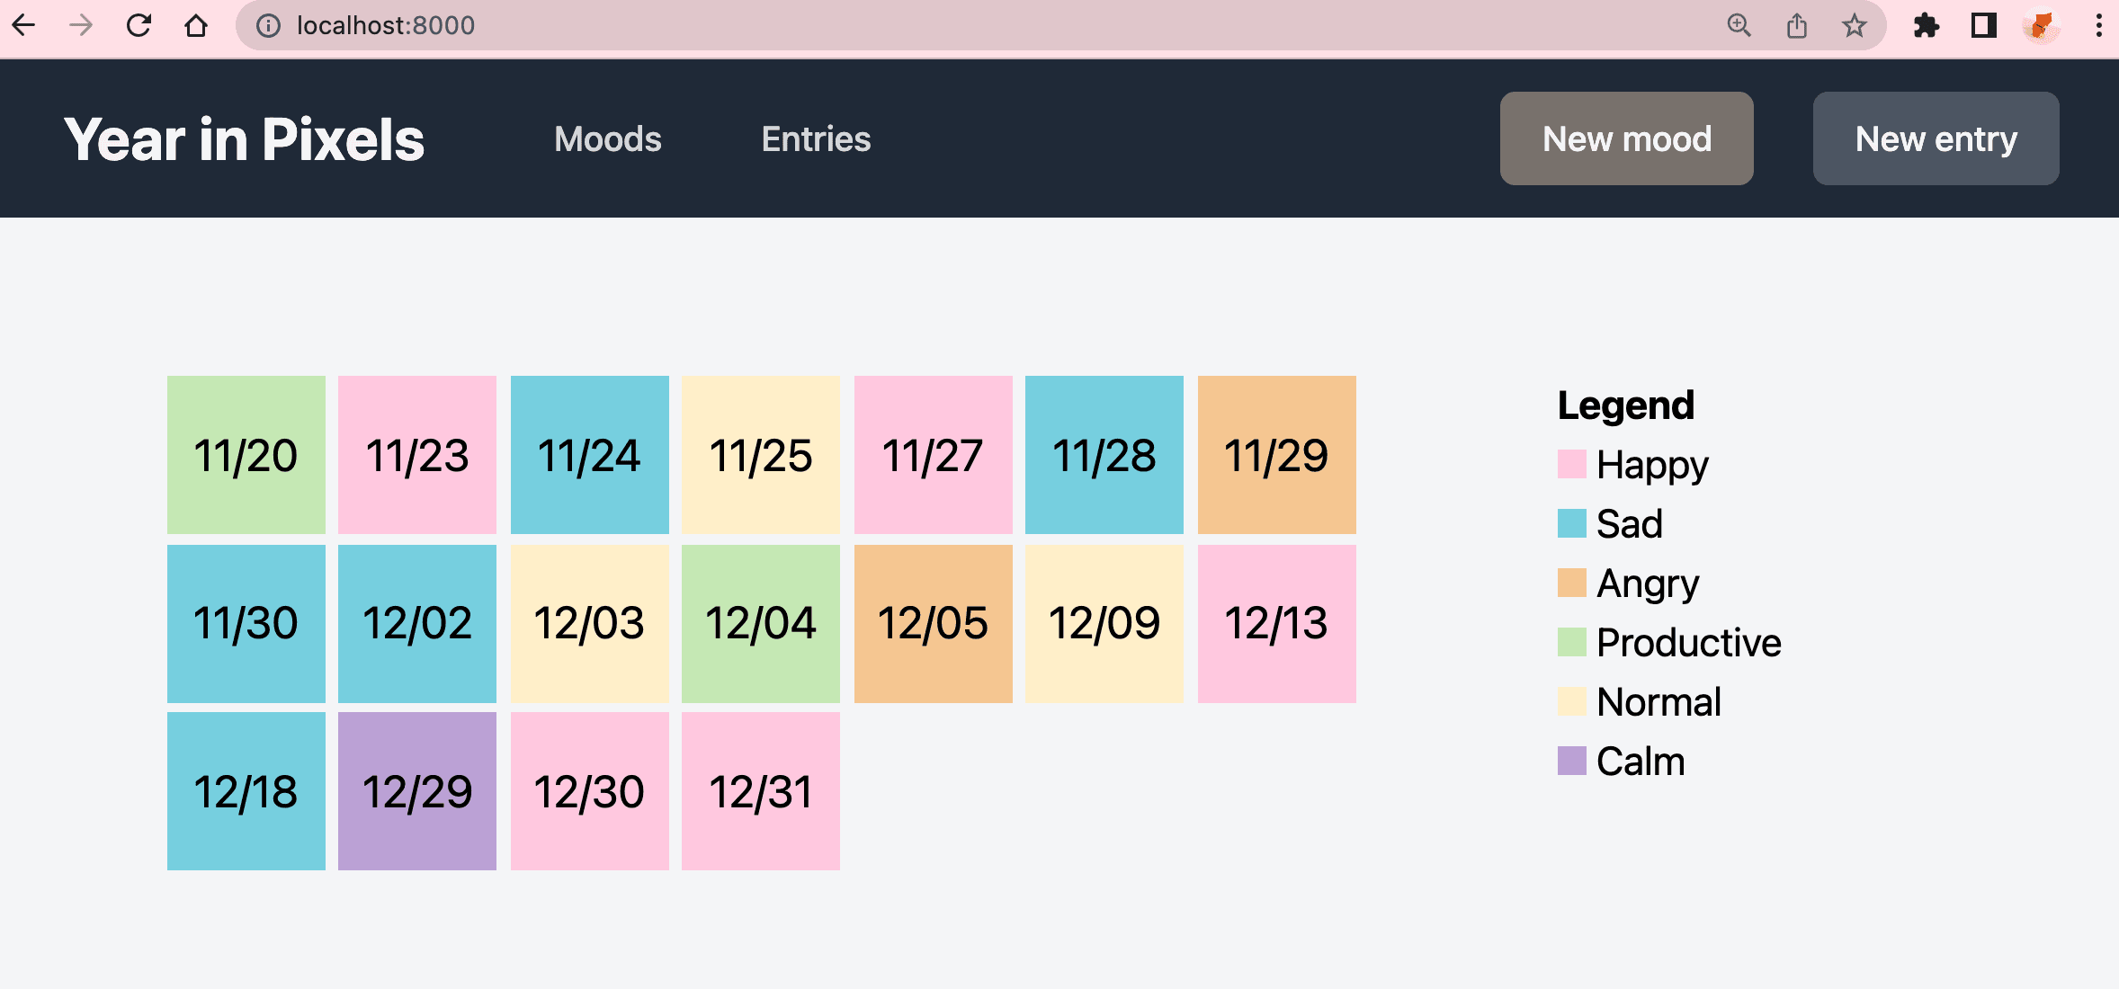Image resolution: width=2119 pixels, height=989 pixels.
Task: View site information in the address bar
Action: coord(267,25)
